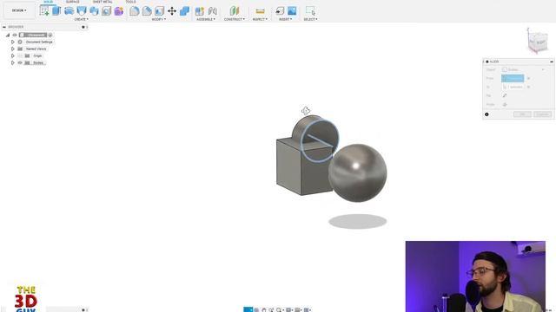
Task: Click the New Component icon
Action: click(200, 11)
